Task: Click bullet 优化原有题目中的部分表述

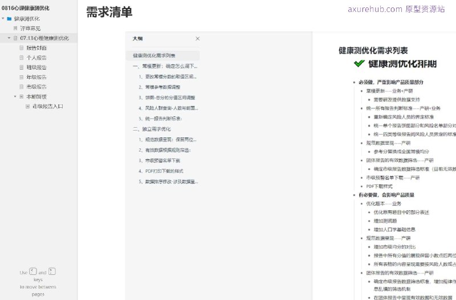Action: 401,212
